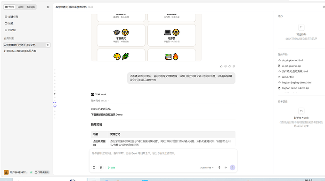Open demo.html in task outputs
The height and width of the screenshot is (181, 325).
click(x=287, y=77)
